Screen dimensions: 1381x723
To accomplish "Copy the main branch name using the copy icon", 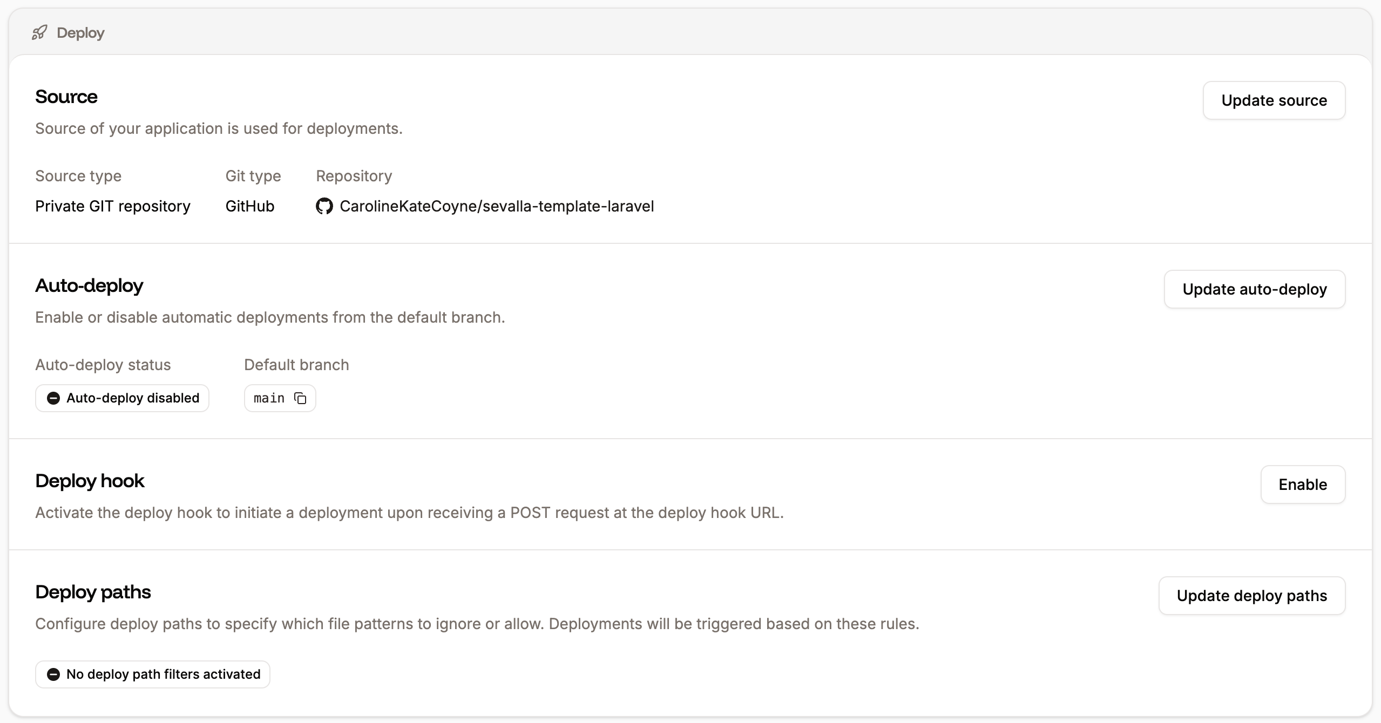I will tap(301, 398).
